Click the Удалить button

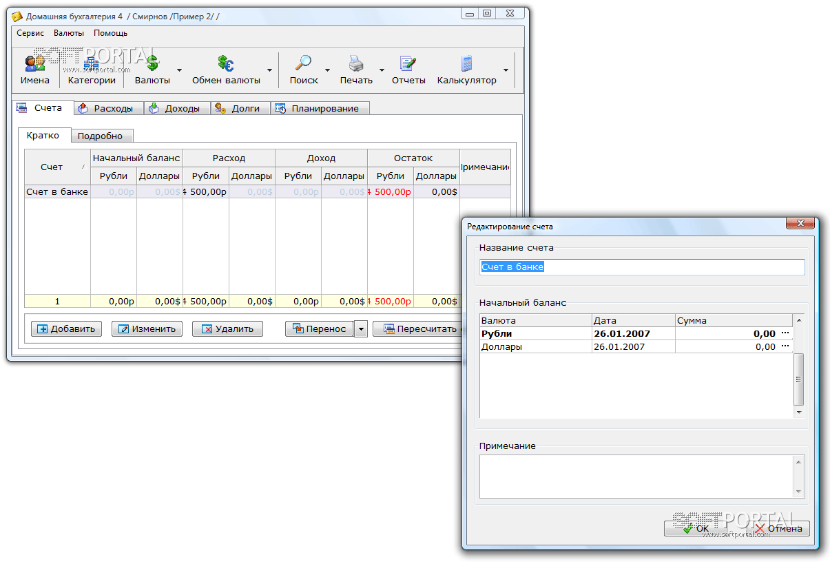point(228,329)
